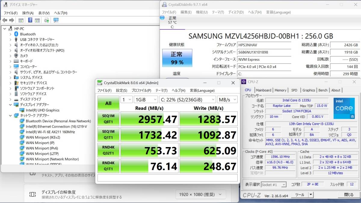
Task: Click the Device Manager help toolbar icon
Action: [x=30, y=20]
